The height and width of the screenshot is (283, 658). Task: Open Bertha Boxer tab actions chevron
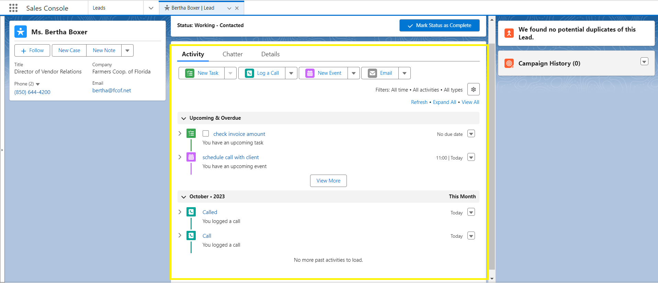229,8
